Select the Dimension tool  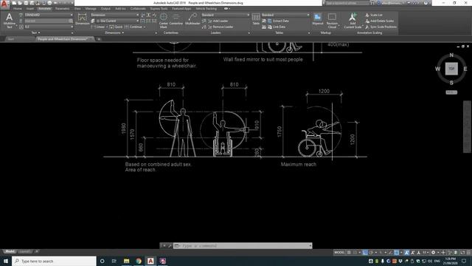[82, 19]
